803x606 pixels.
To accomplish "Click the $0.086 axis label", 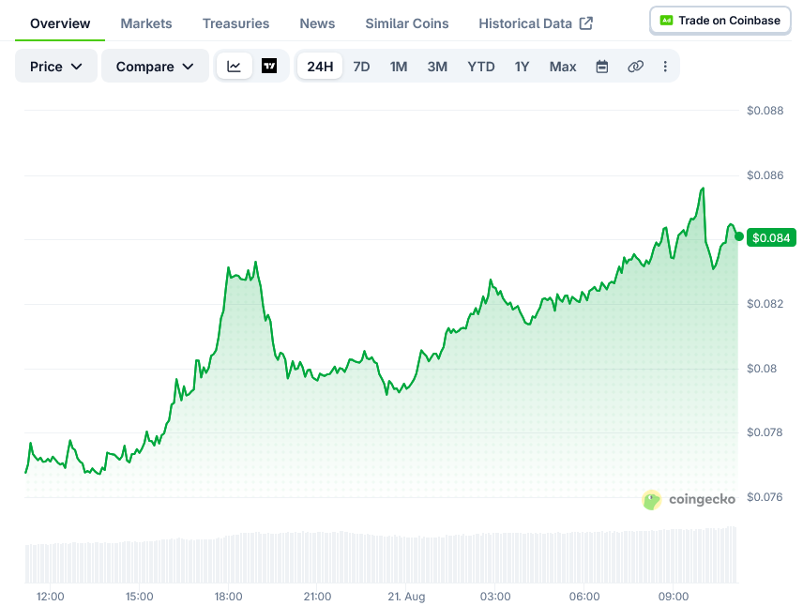I will 765,175.
